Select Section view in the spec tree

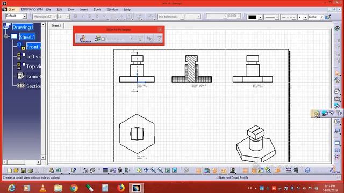pos(33,86)
